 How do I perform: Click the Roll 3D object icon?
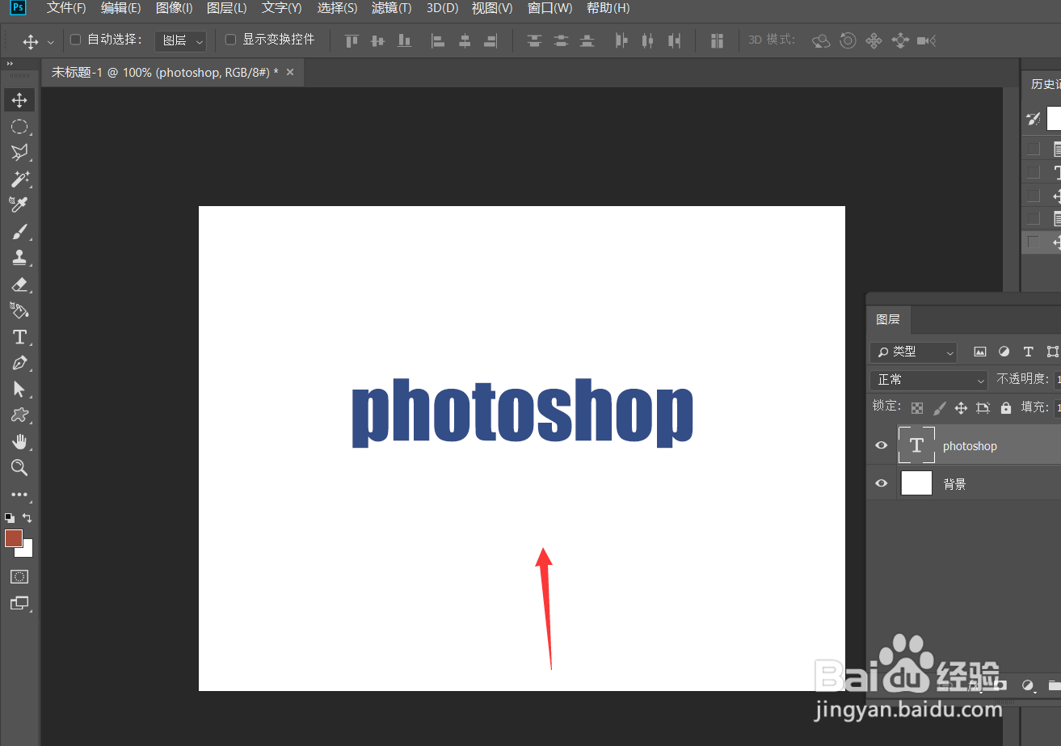(x=848, y=40)
